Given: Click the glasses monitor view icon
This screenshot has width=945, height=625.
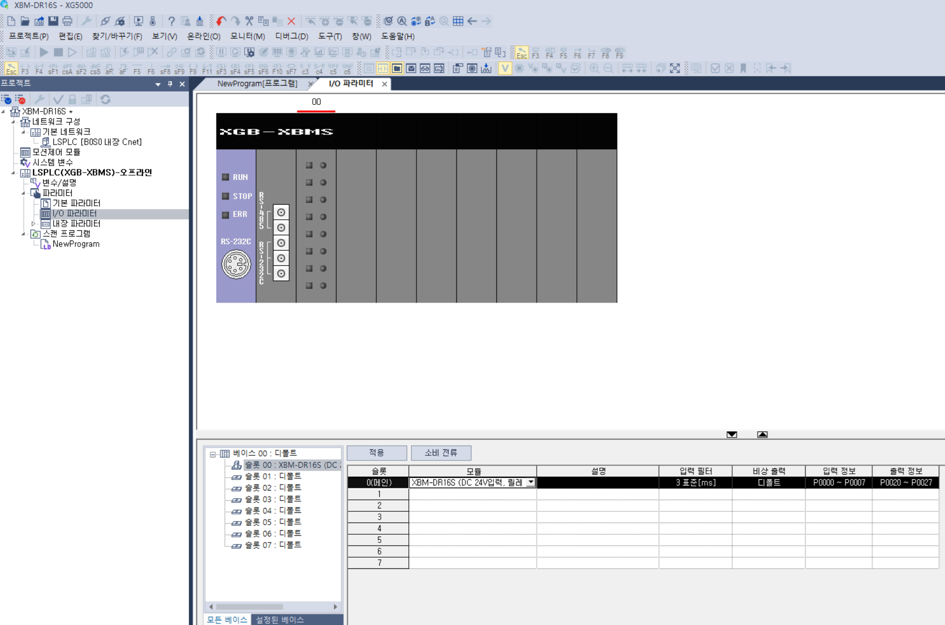Looking at the screenshot, I should pos(425,68).
